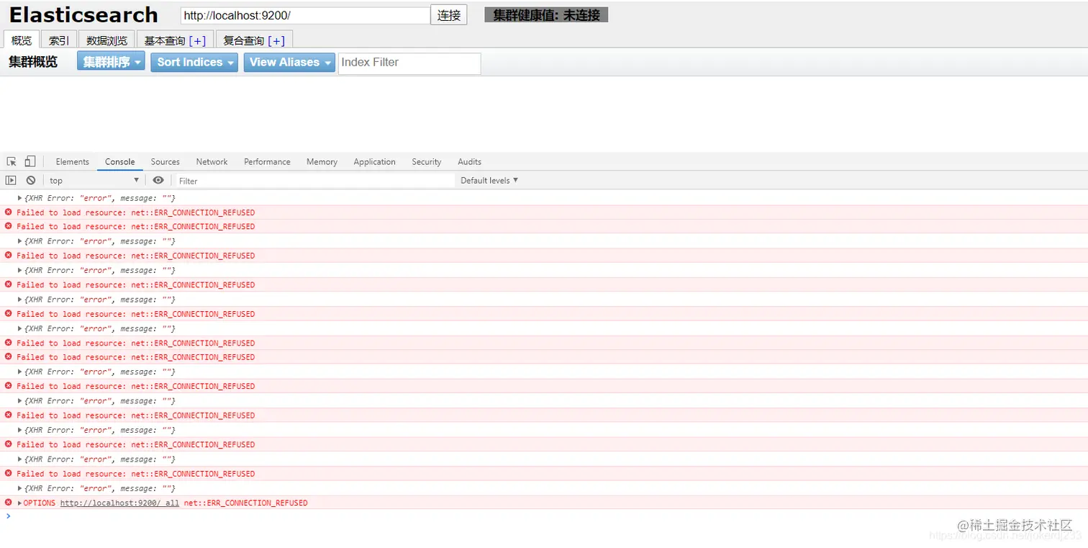The image size is (1088, 548).
Task: Add a new 复合查询 tab with [+]
Action: click(x=276, y=41)
